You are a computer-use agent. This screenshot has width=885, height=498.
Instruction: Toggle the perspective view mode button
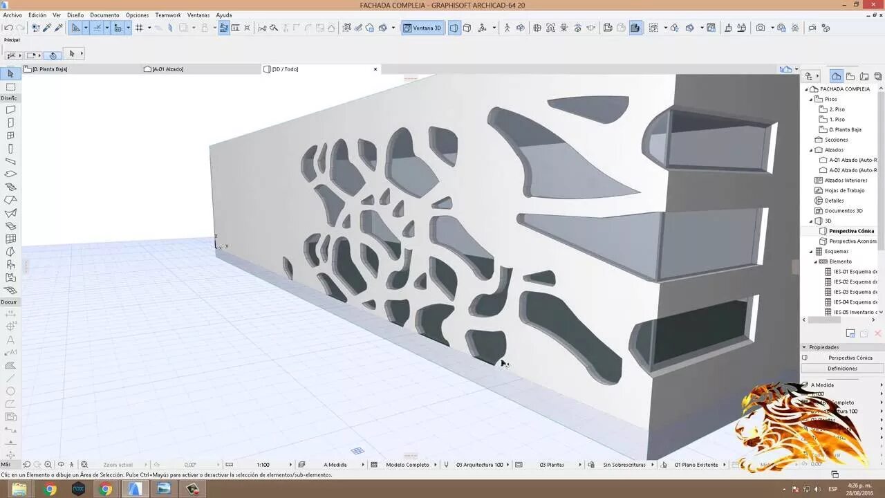point(454,28)
